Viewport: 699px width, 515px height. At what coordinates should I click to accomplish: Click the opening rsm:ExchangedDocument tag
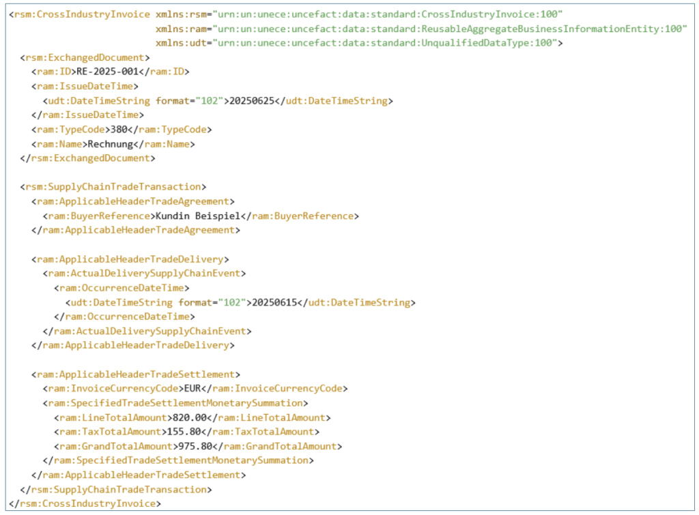click(85, 57)
